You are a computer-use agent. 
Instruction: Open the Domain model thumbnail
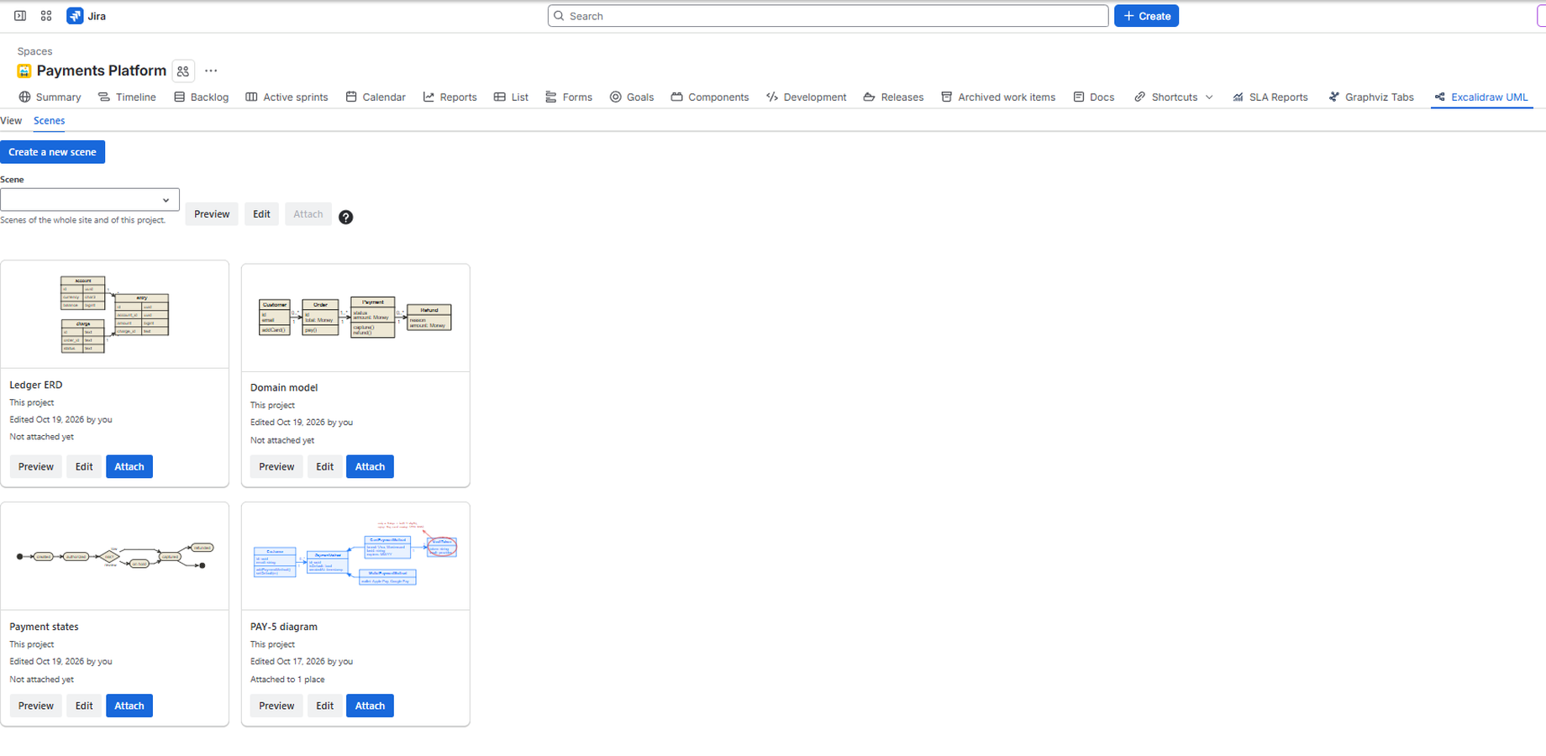(355, 318)
